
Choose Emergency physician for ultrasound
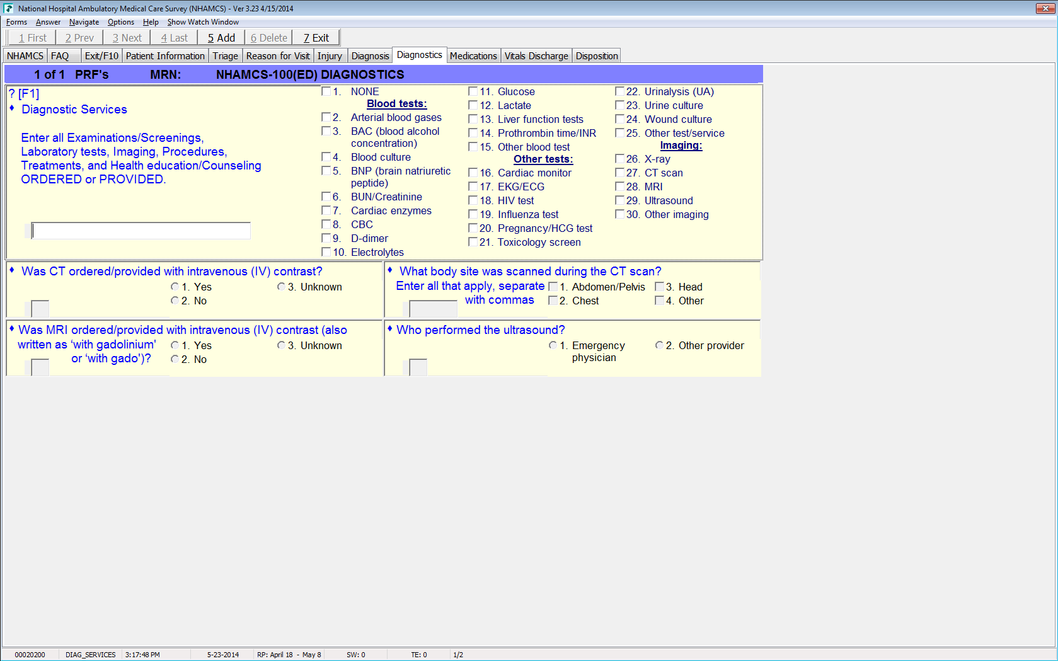click(x=553, y=345)
